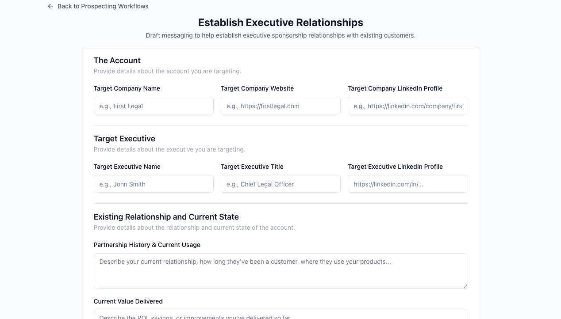
Task: Focus the Current Value Delivered textarea
Action: click(280, 315)
